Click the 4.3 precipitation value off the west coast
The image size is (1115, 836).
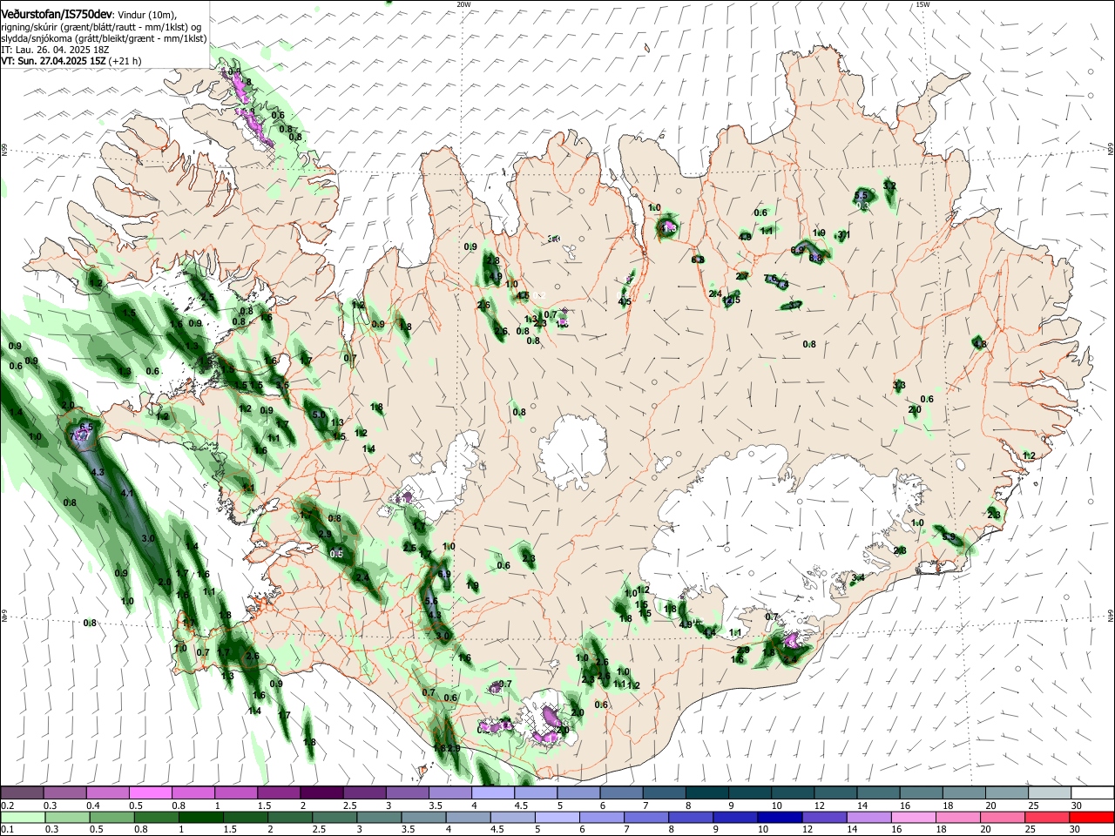point(98,472)
